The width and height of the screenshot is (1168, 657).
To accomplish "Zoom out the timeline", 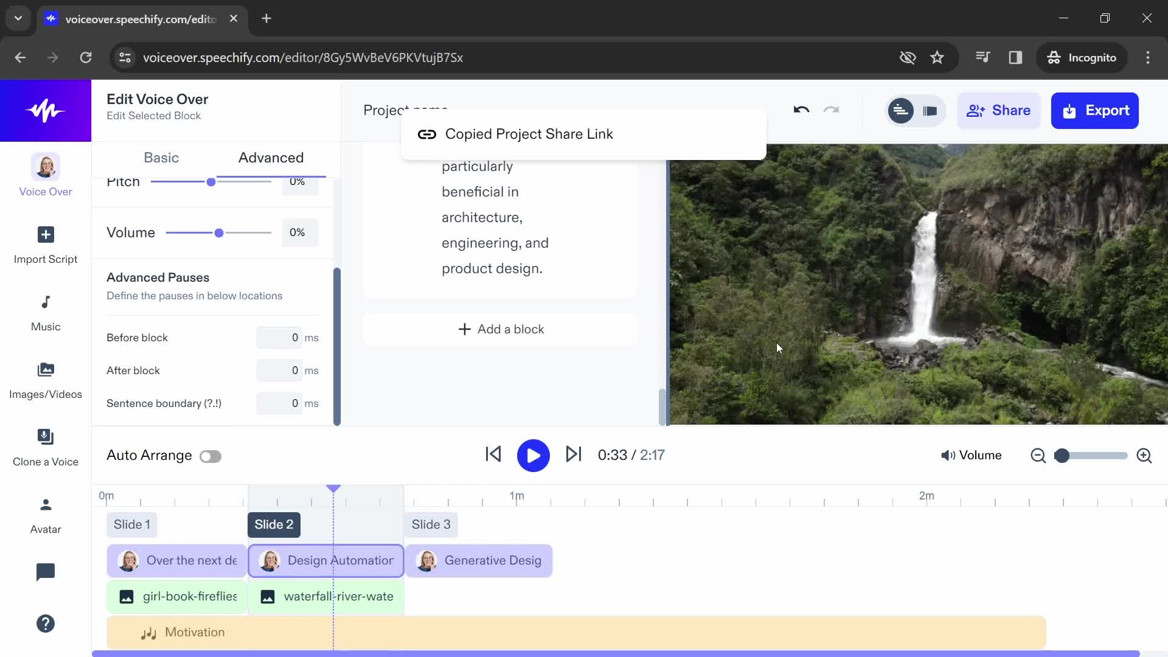I will [1038, 456].
